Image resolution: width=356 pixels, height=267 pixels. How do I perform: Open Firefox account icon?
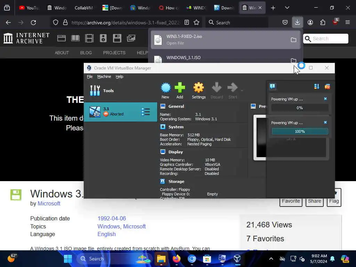click(310, 22)
